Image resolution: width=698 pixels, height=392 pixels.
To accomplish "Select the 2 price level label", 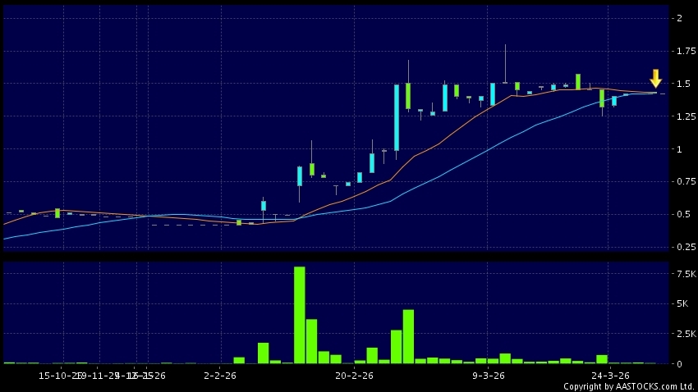I will (x=678, y=18).
